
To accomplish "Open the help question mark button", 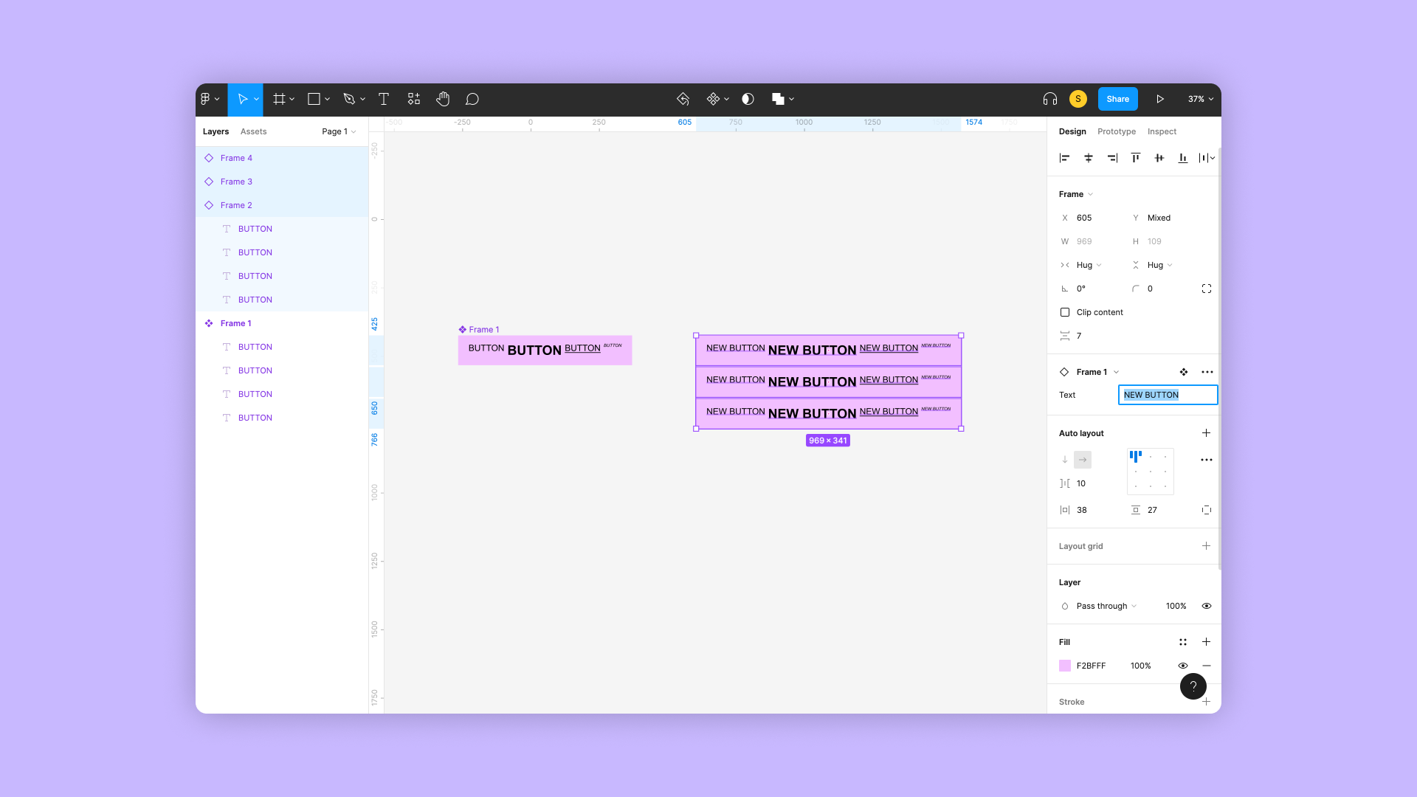I will (1193, 686).
